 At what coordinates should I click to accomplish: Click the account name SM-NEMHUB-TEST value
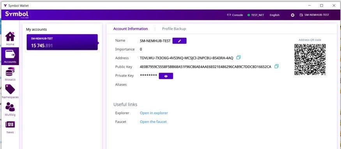(155, 41)
